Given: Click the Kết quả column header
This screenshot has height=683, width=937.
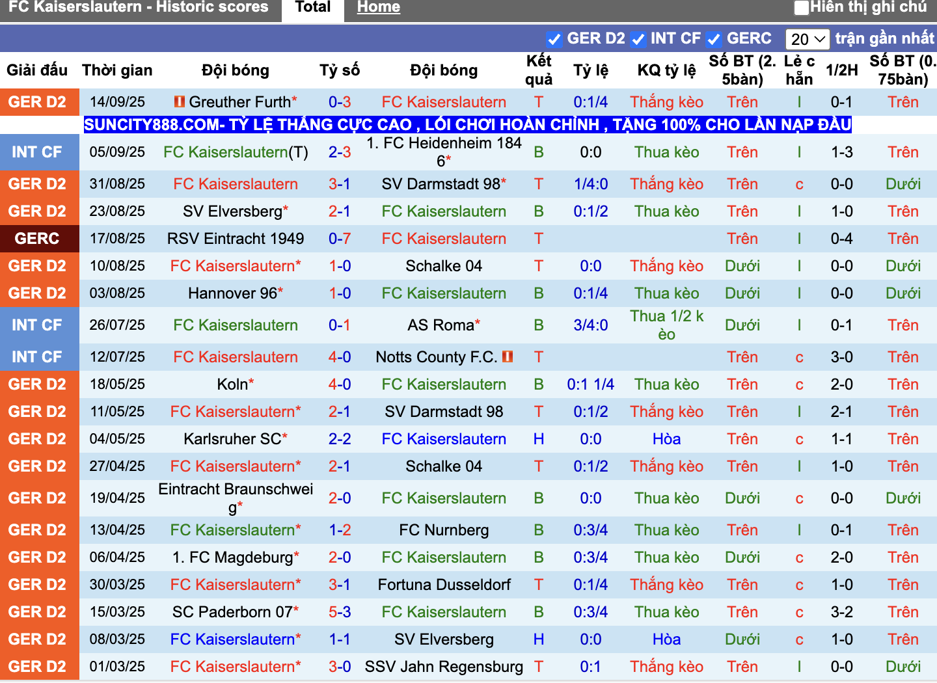Looking at the screenshot, I should click(x=539, y=70).
